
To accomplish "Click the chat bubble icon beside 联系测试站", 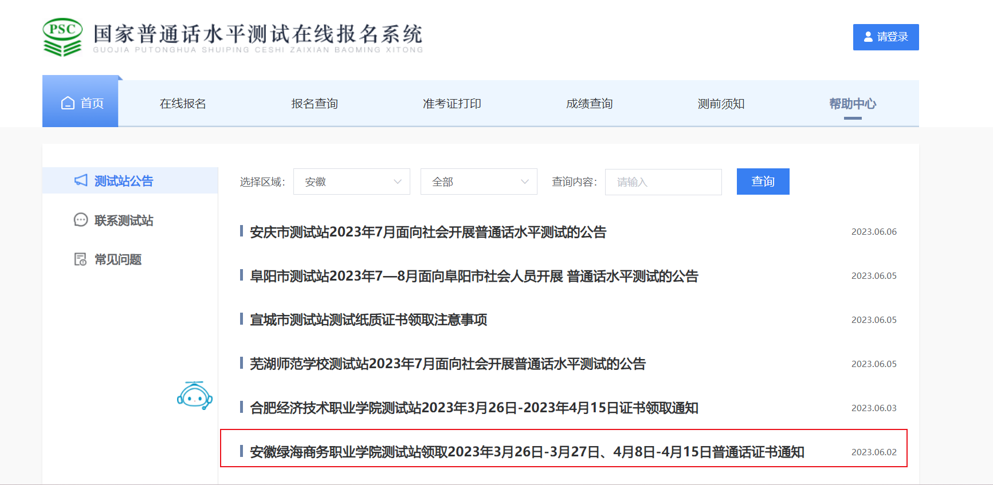I will 81,220.
